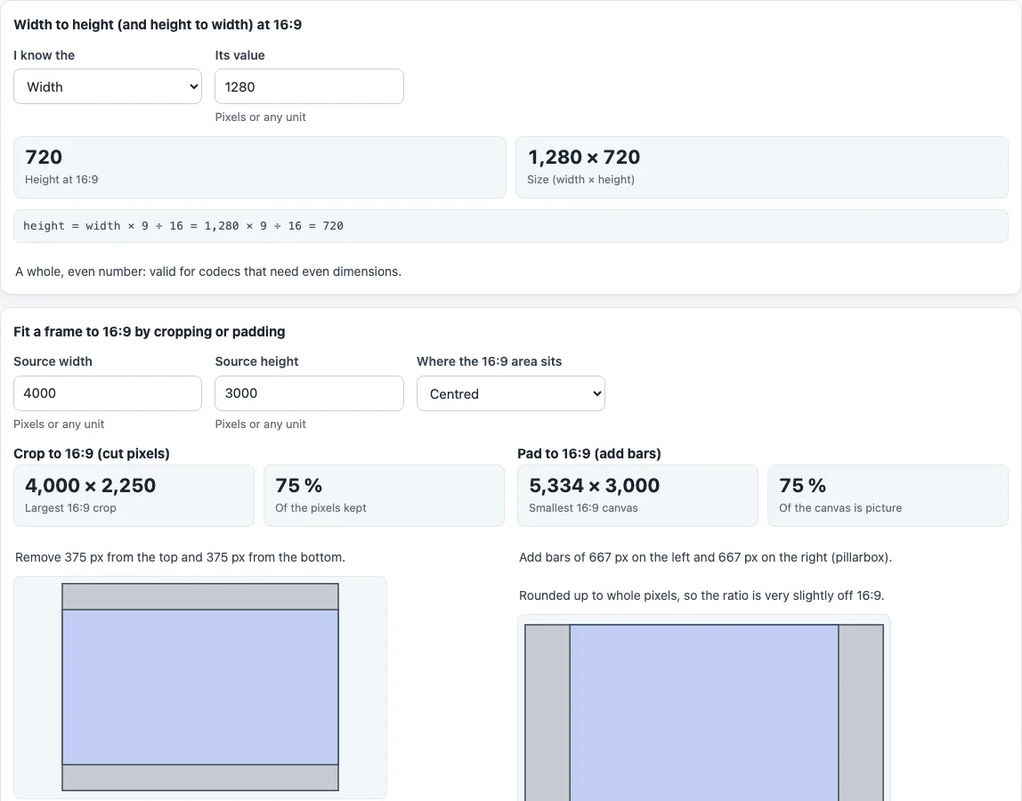Click the "Smallest 16:9 canvas" caption
1022x801 pixels.
coord(583,507)
